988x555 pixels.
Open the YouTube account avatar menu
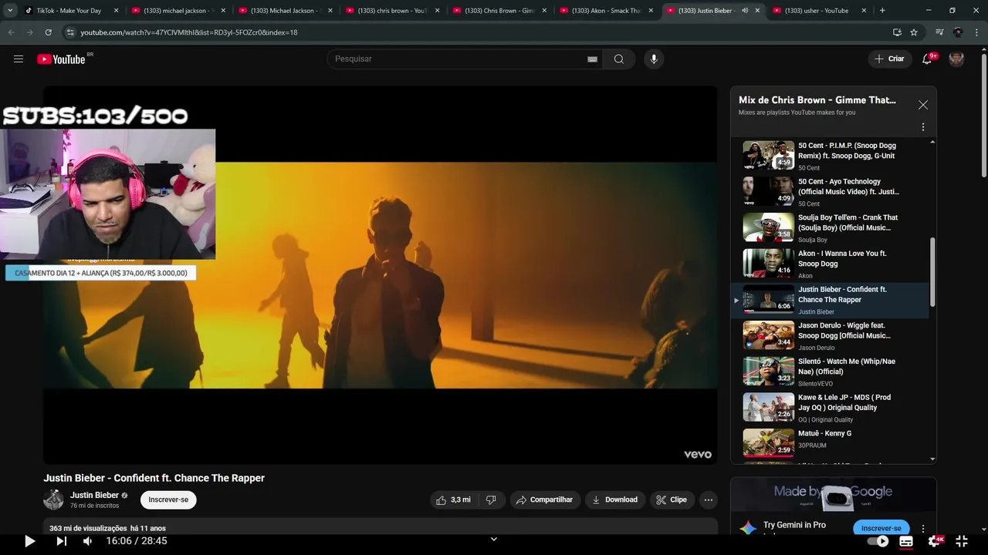pos(956,59)
